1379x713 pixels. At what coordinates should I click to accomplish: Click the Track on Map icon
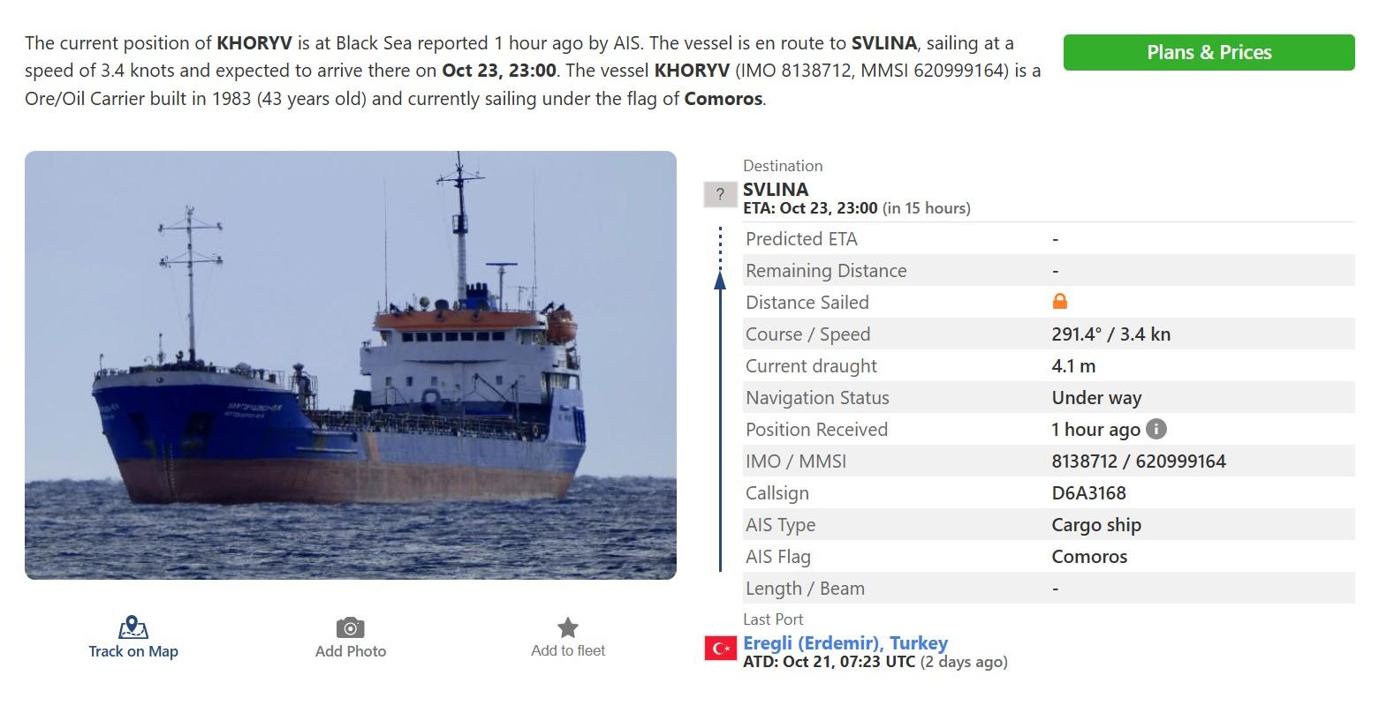coord(133,627)
